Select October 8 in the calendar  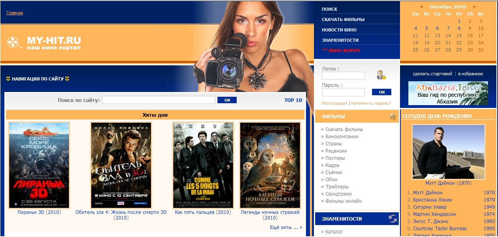tap(459, 29)
